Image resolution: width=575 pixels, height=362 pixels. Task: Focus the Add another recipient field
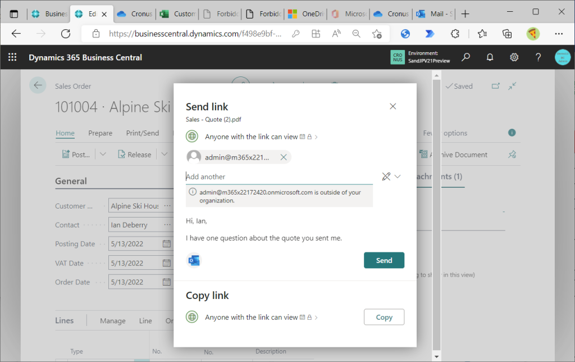pos(279,177)
